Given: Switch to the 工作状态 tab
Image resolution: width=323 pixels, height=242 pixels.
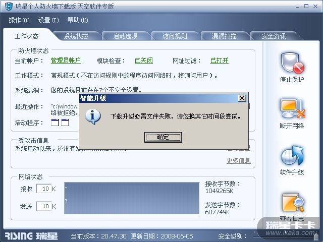Looking at the screenshot, I should pos(27,36).
